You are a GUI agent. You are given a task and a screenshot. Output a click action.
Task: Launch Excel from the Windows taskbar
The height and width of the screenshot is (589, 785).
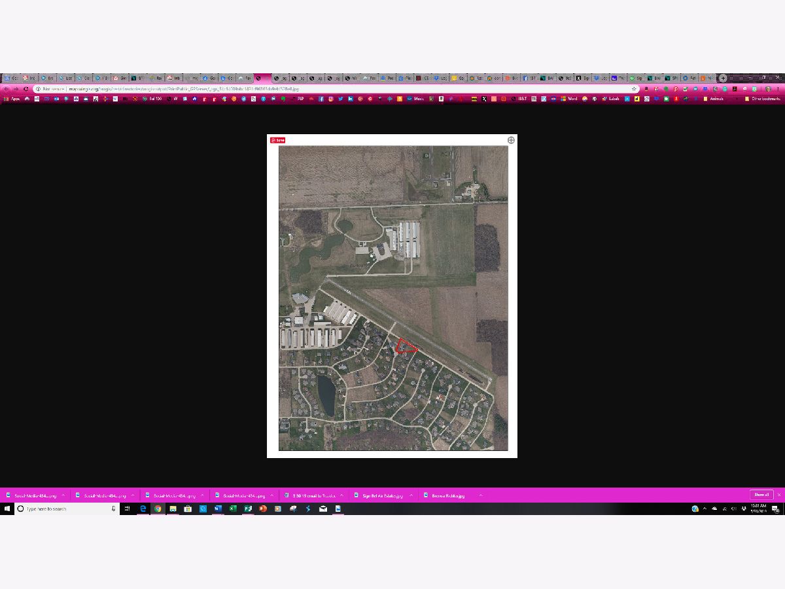[233, 509]
